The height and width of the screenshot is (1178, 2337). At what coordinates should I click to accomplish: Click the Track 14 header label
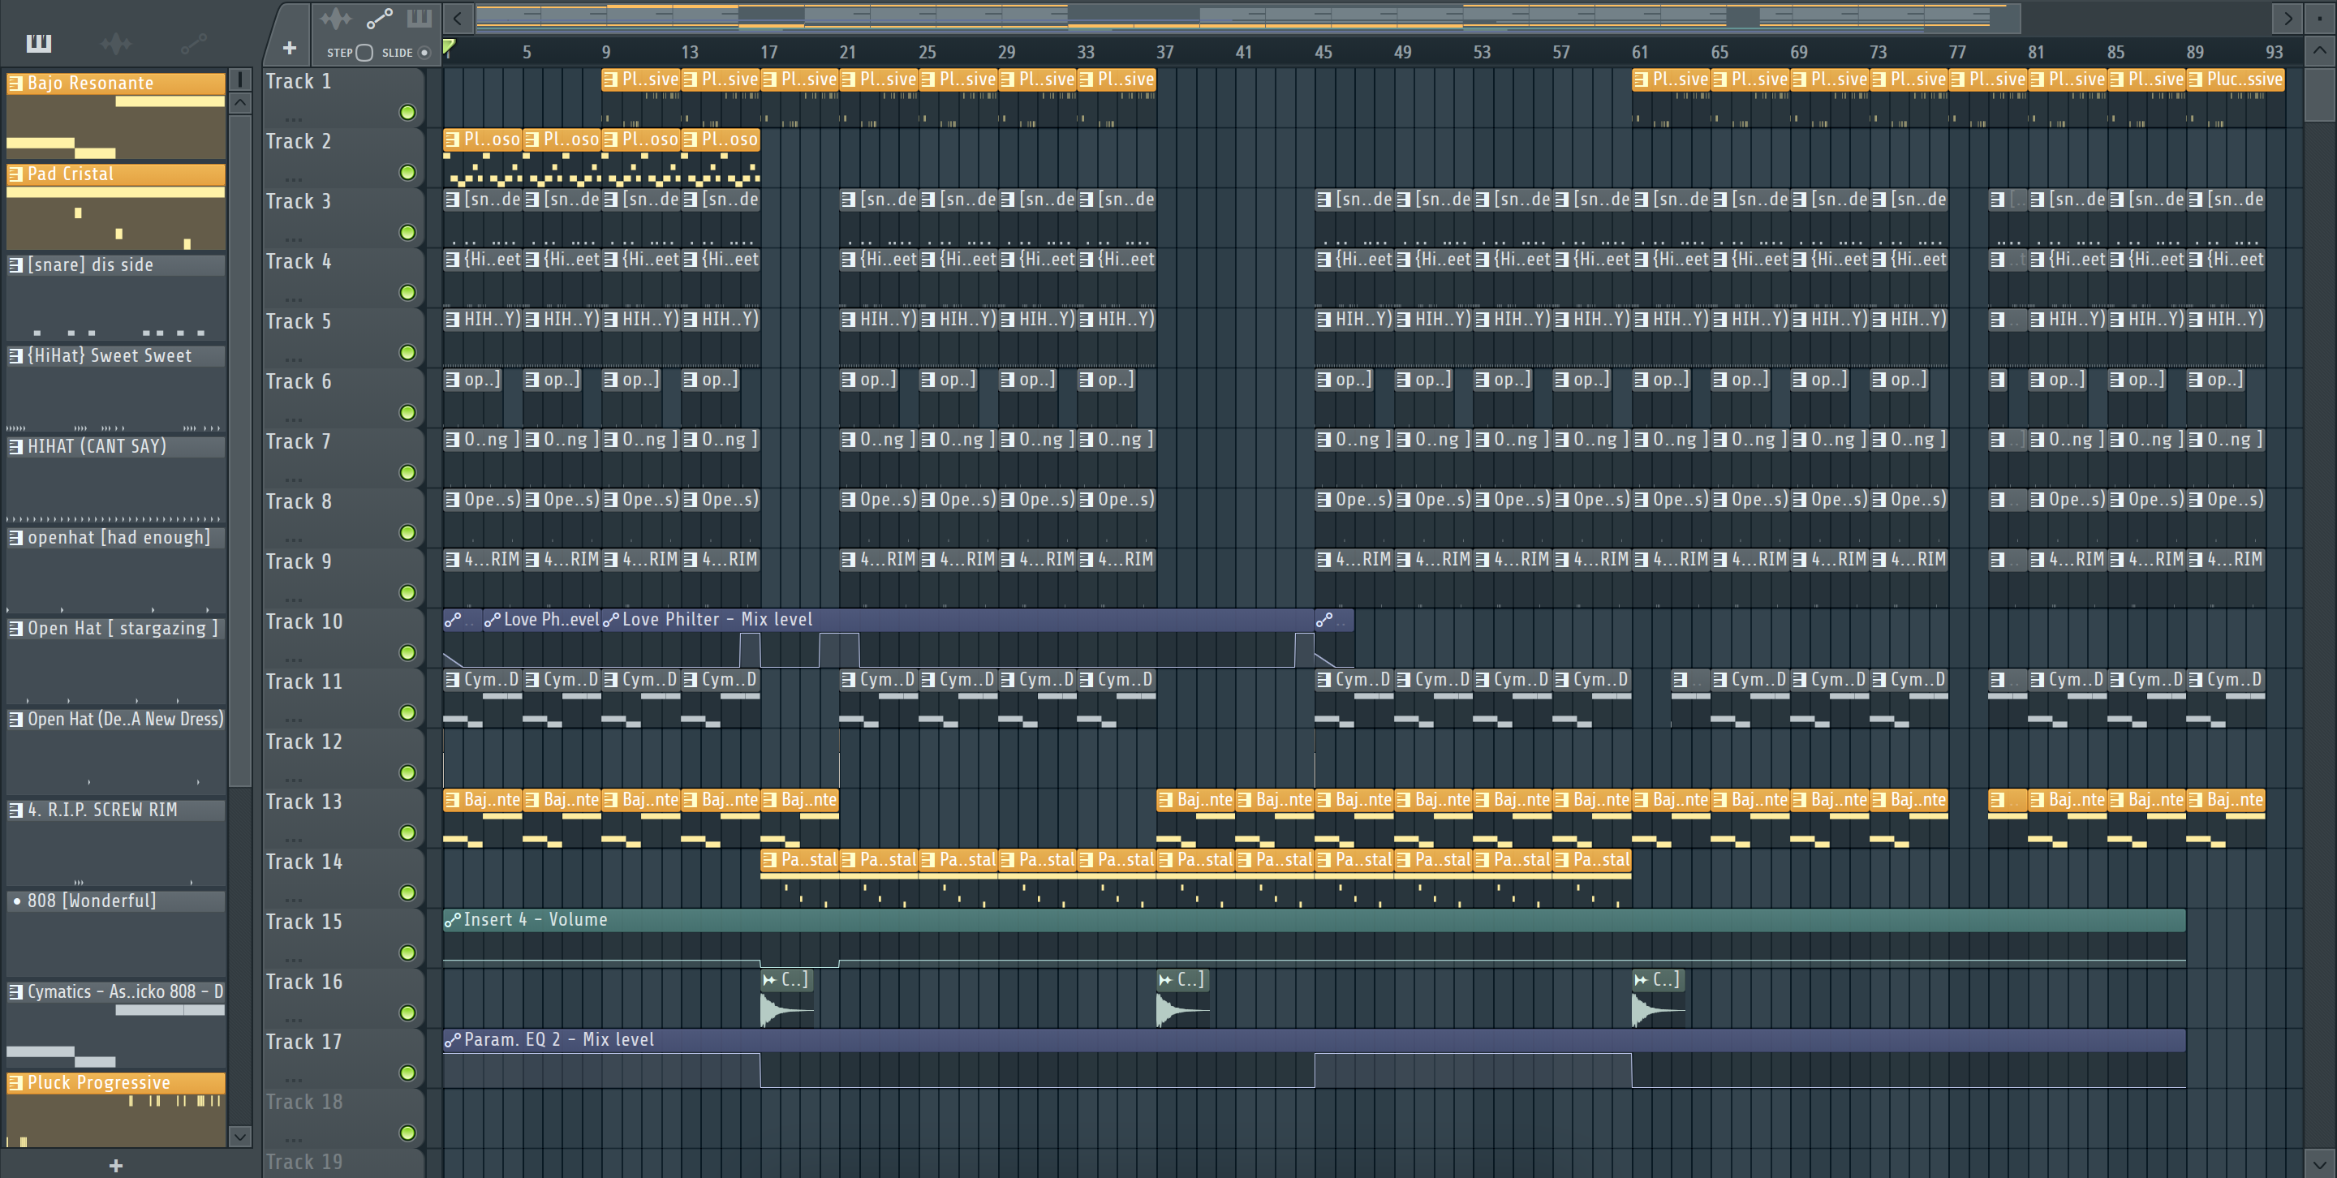click(x=304, y=862)
